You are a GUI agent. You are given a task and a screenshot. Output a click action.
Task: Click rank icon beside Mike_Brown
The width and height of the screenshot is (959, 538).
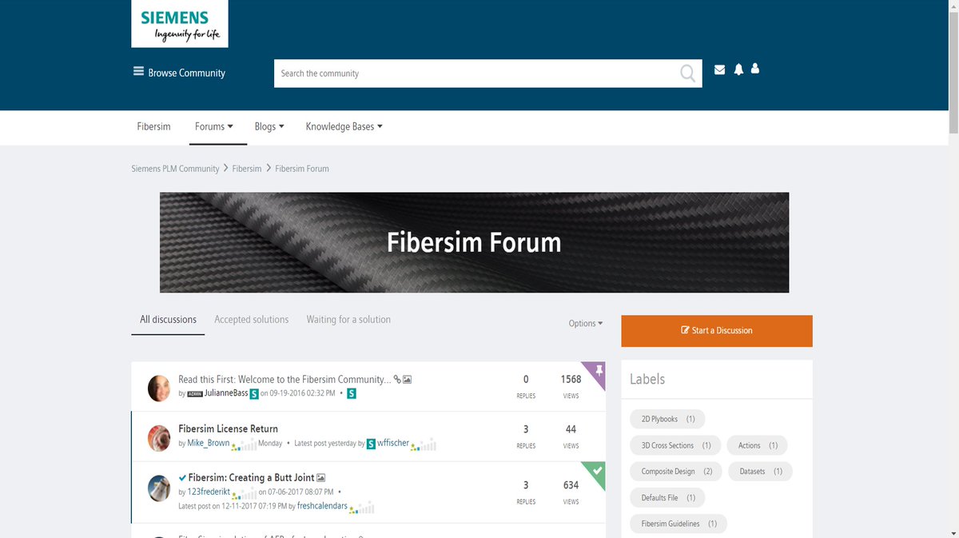pos(244,444)
